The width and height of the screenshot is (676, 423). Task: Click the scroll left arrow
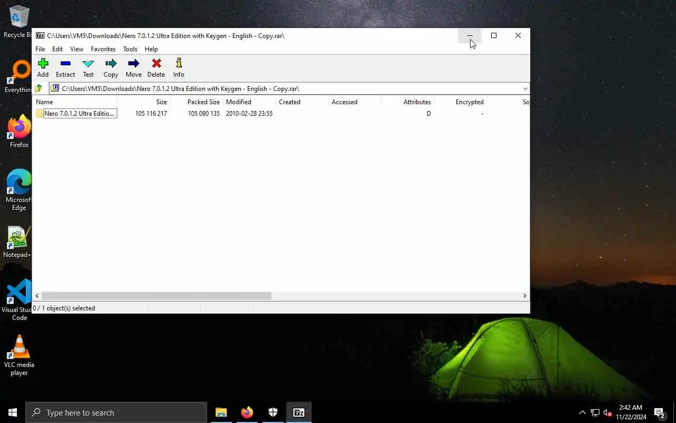[37, 296]
